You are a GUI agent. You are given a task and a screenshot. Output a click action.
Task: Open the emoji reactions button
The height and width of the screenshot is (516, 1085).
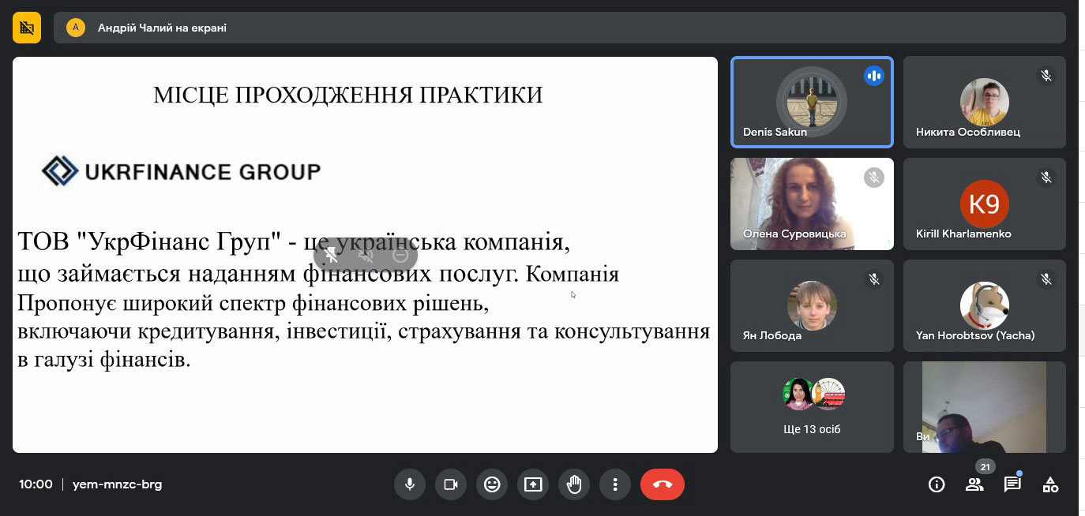coord(492,484)
